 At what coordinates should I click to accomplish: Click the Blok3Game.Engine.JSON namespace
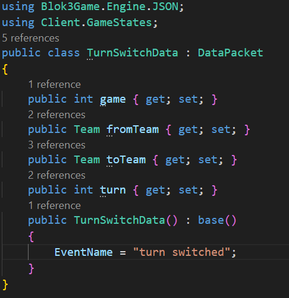[x=109, y=7]
